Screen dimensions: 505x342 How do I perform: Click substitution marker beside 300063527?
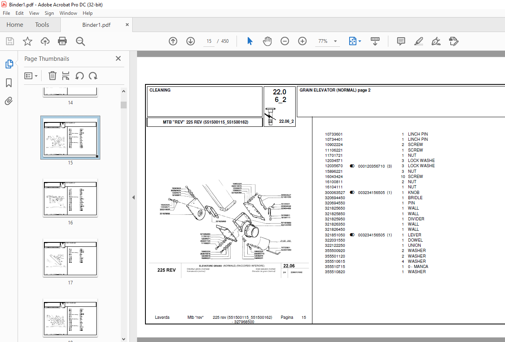coord(352,192)
